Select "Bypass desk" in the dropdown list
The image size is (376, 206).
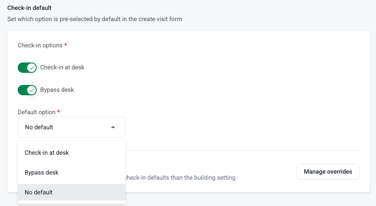(x=41, y=172)
